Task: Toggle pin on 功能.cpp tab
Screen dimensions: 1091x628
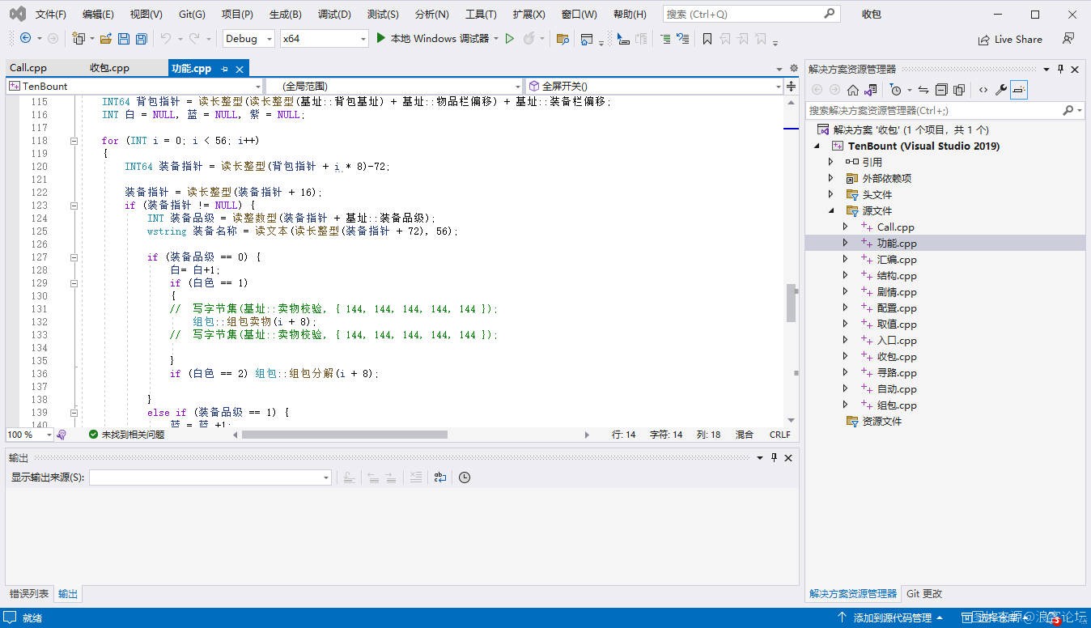Action: (x=225, y=69)
